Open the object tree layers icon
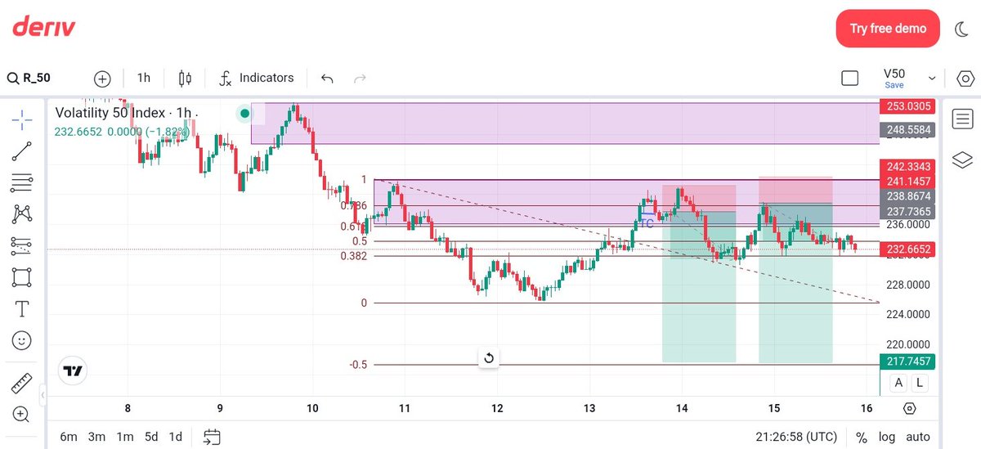981x449 pixels. coord(963,159)
